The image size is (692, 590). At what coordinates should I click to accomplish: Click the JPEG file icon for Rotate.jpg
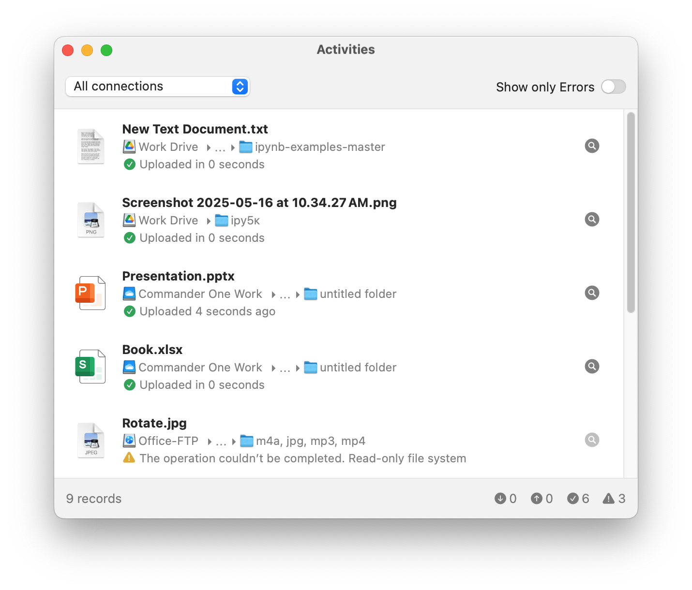click(x=91, y=441)
